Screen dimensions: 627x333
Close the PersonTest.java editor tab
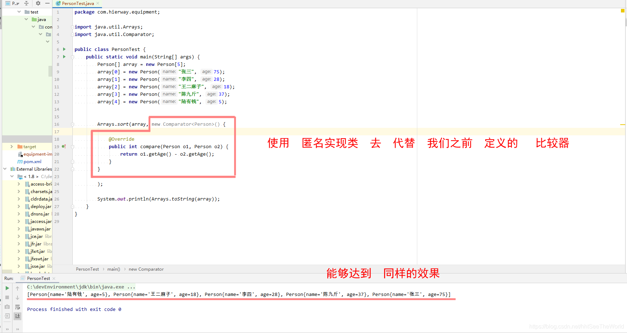pyautogui.click(x=98, y=4)
